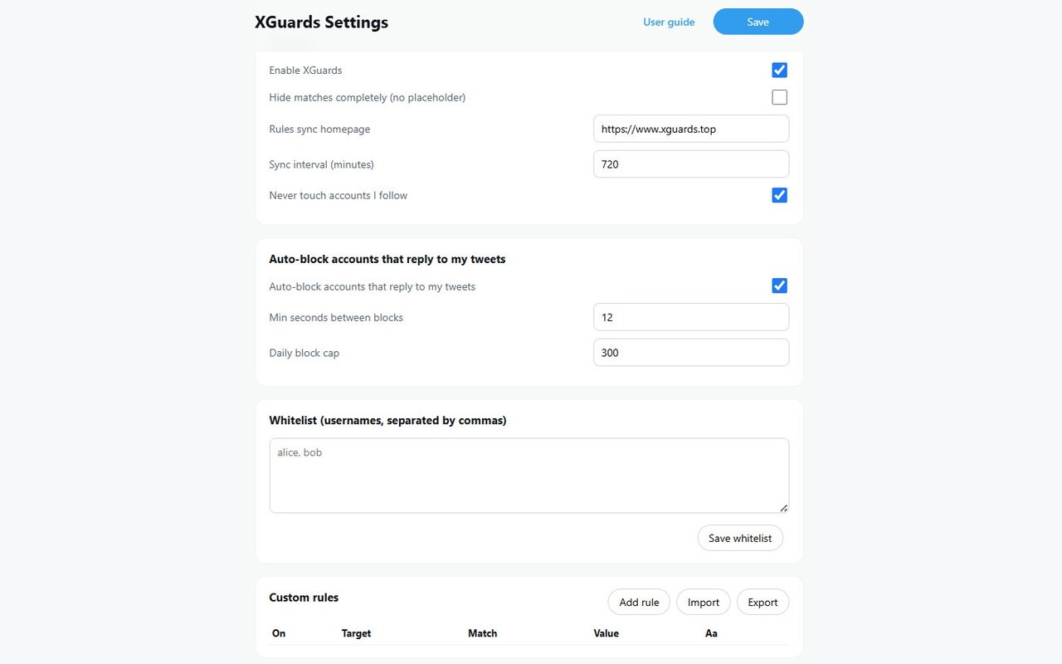Click the Import button for custom rules
Image resolution: width=1062 pixels, height=664 pixels.
pyautogui.click(x=704, y=602)
